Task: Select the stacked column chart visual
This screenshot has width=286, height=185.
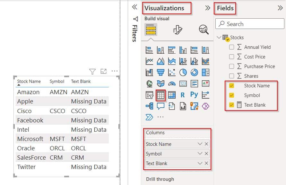Action: (x=160, y=50)
